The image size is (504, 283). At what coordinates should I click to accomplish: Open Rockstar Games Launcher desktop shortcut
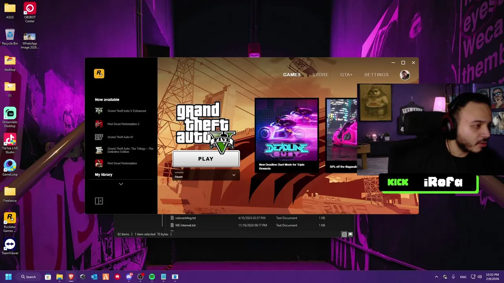10,222
